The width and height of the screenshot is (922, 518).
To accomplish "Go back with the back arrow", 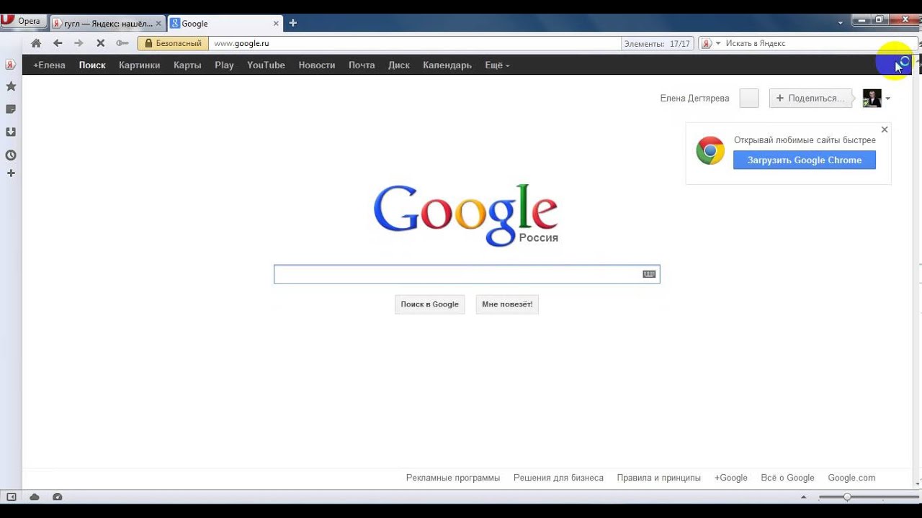I will point(58,43).
